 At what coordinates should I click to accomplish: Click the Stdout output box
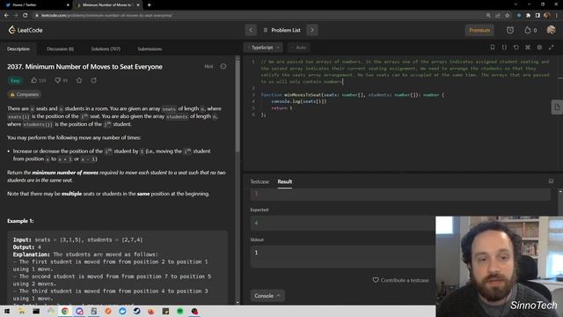(x=343, y=256)
